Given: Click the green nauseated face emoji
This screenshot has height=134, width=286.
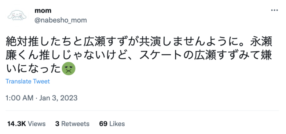Looking at the screenshot, I should pos(69,69).
